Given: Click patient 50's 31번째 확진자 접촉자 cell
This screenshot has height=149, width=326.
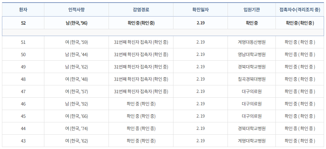Looking at the screenshot, I should point(141,55).
